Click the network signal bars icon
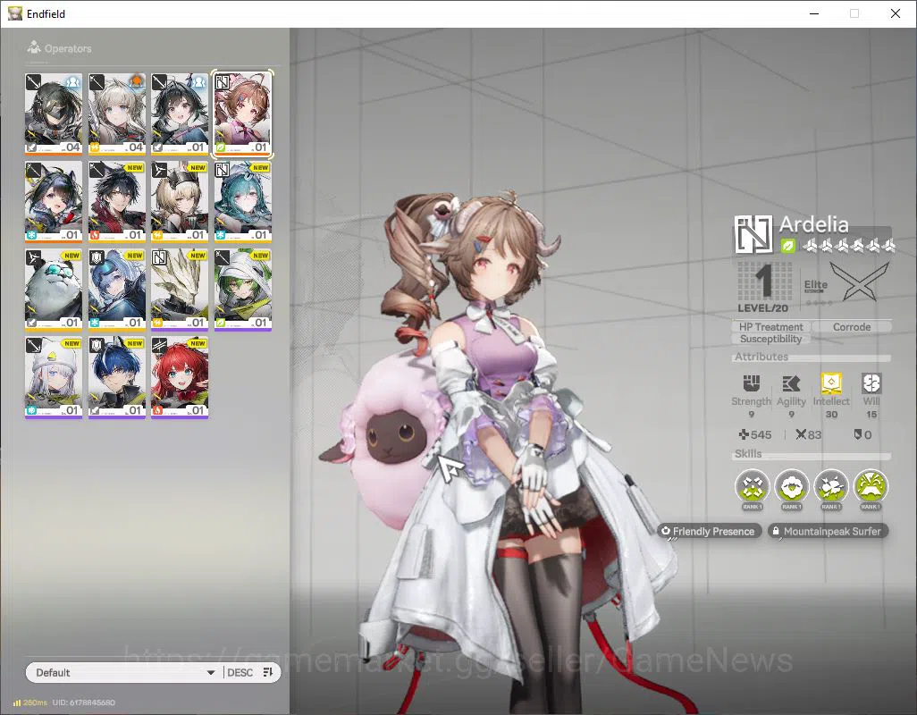Image resolution: width=917 pixels, height=715 pixels. click(x=17, y=702)
